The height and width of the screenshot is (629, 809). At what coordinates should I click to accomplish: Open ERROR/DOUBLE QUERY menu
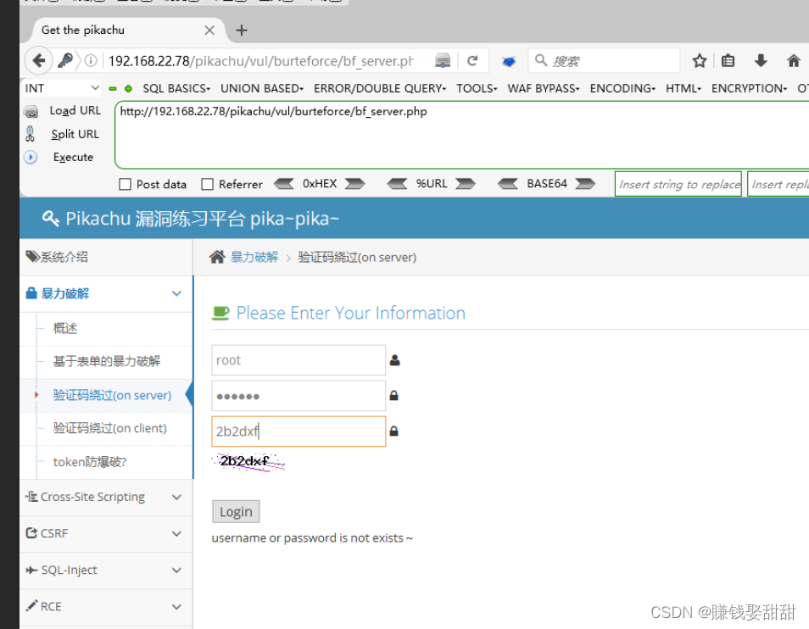[380, 88]
